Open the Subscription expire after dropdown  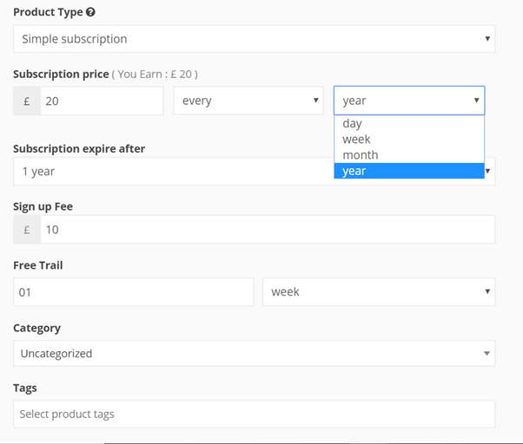[x=174, y=172]
